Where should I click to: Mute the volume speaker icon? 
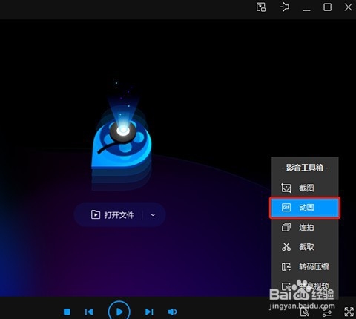tap(172, 312)
